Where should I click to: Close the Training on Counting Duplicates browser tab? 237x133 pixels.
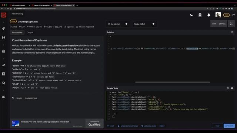pos(74,5)
